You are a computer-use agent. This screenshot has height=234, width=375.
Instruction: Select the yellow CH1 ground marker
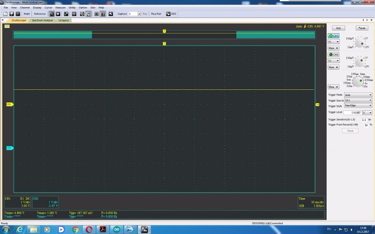[x=9, y=104]
